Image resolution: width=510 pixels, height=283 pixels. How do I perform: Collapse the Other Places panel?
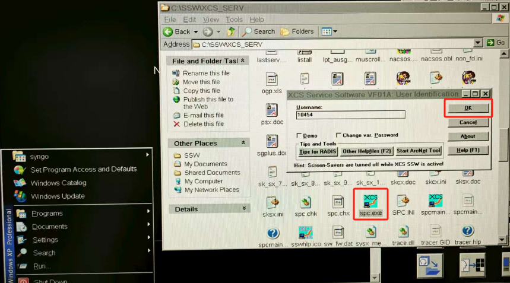243,143
